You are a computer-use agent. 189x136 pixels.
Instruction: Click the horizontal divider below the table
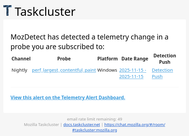pyautogui.click(x=94, y=87)
